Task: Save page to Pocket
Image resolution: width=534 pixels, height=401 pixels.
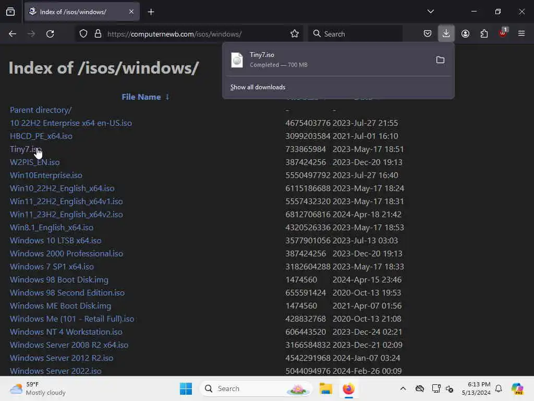Action: point(428,34)
